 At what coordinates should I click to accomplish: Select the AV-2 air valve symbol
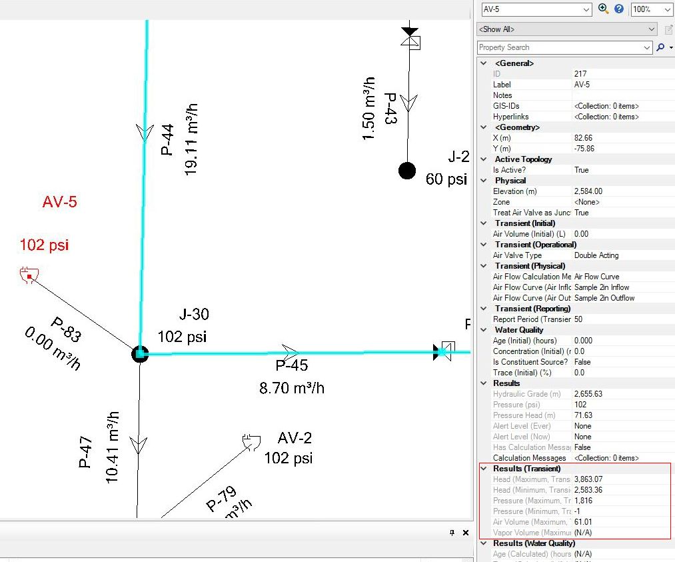click(x=251, y=442)
